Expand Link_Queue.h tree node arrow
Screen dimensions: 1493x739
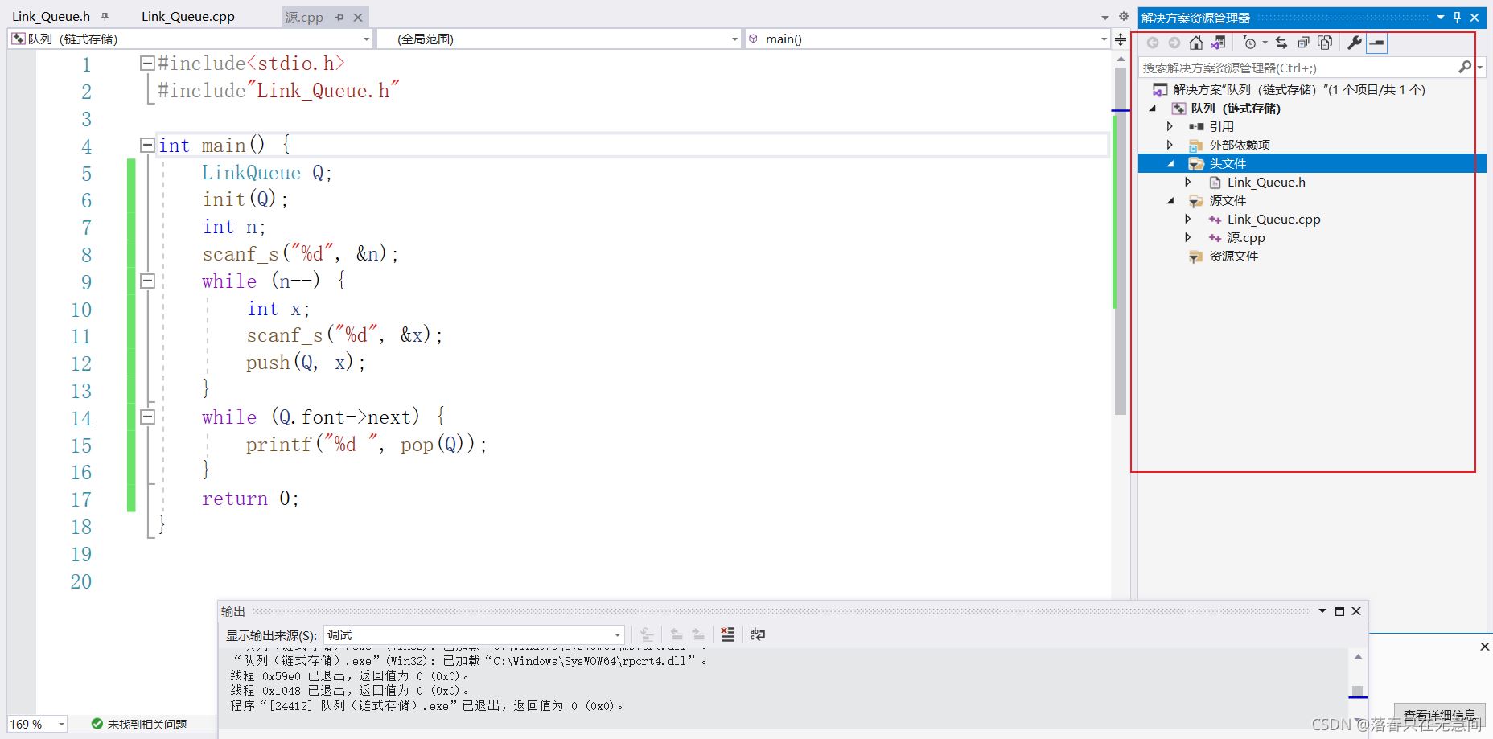[x=1188, y=182]
